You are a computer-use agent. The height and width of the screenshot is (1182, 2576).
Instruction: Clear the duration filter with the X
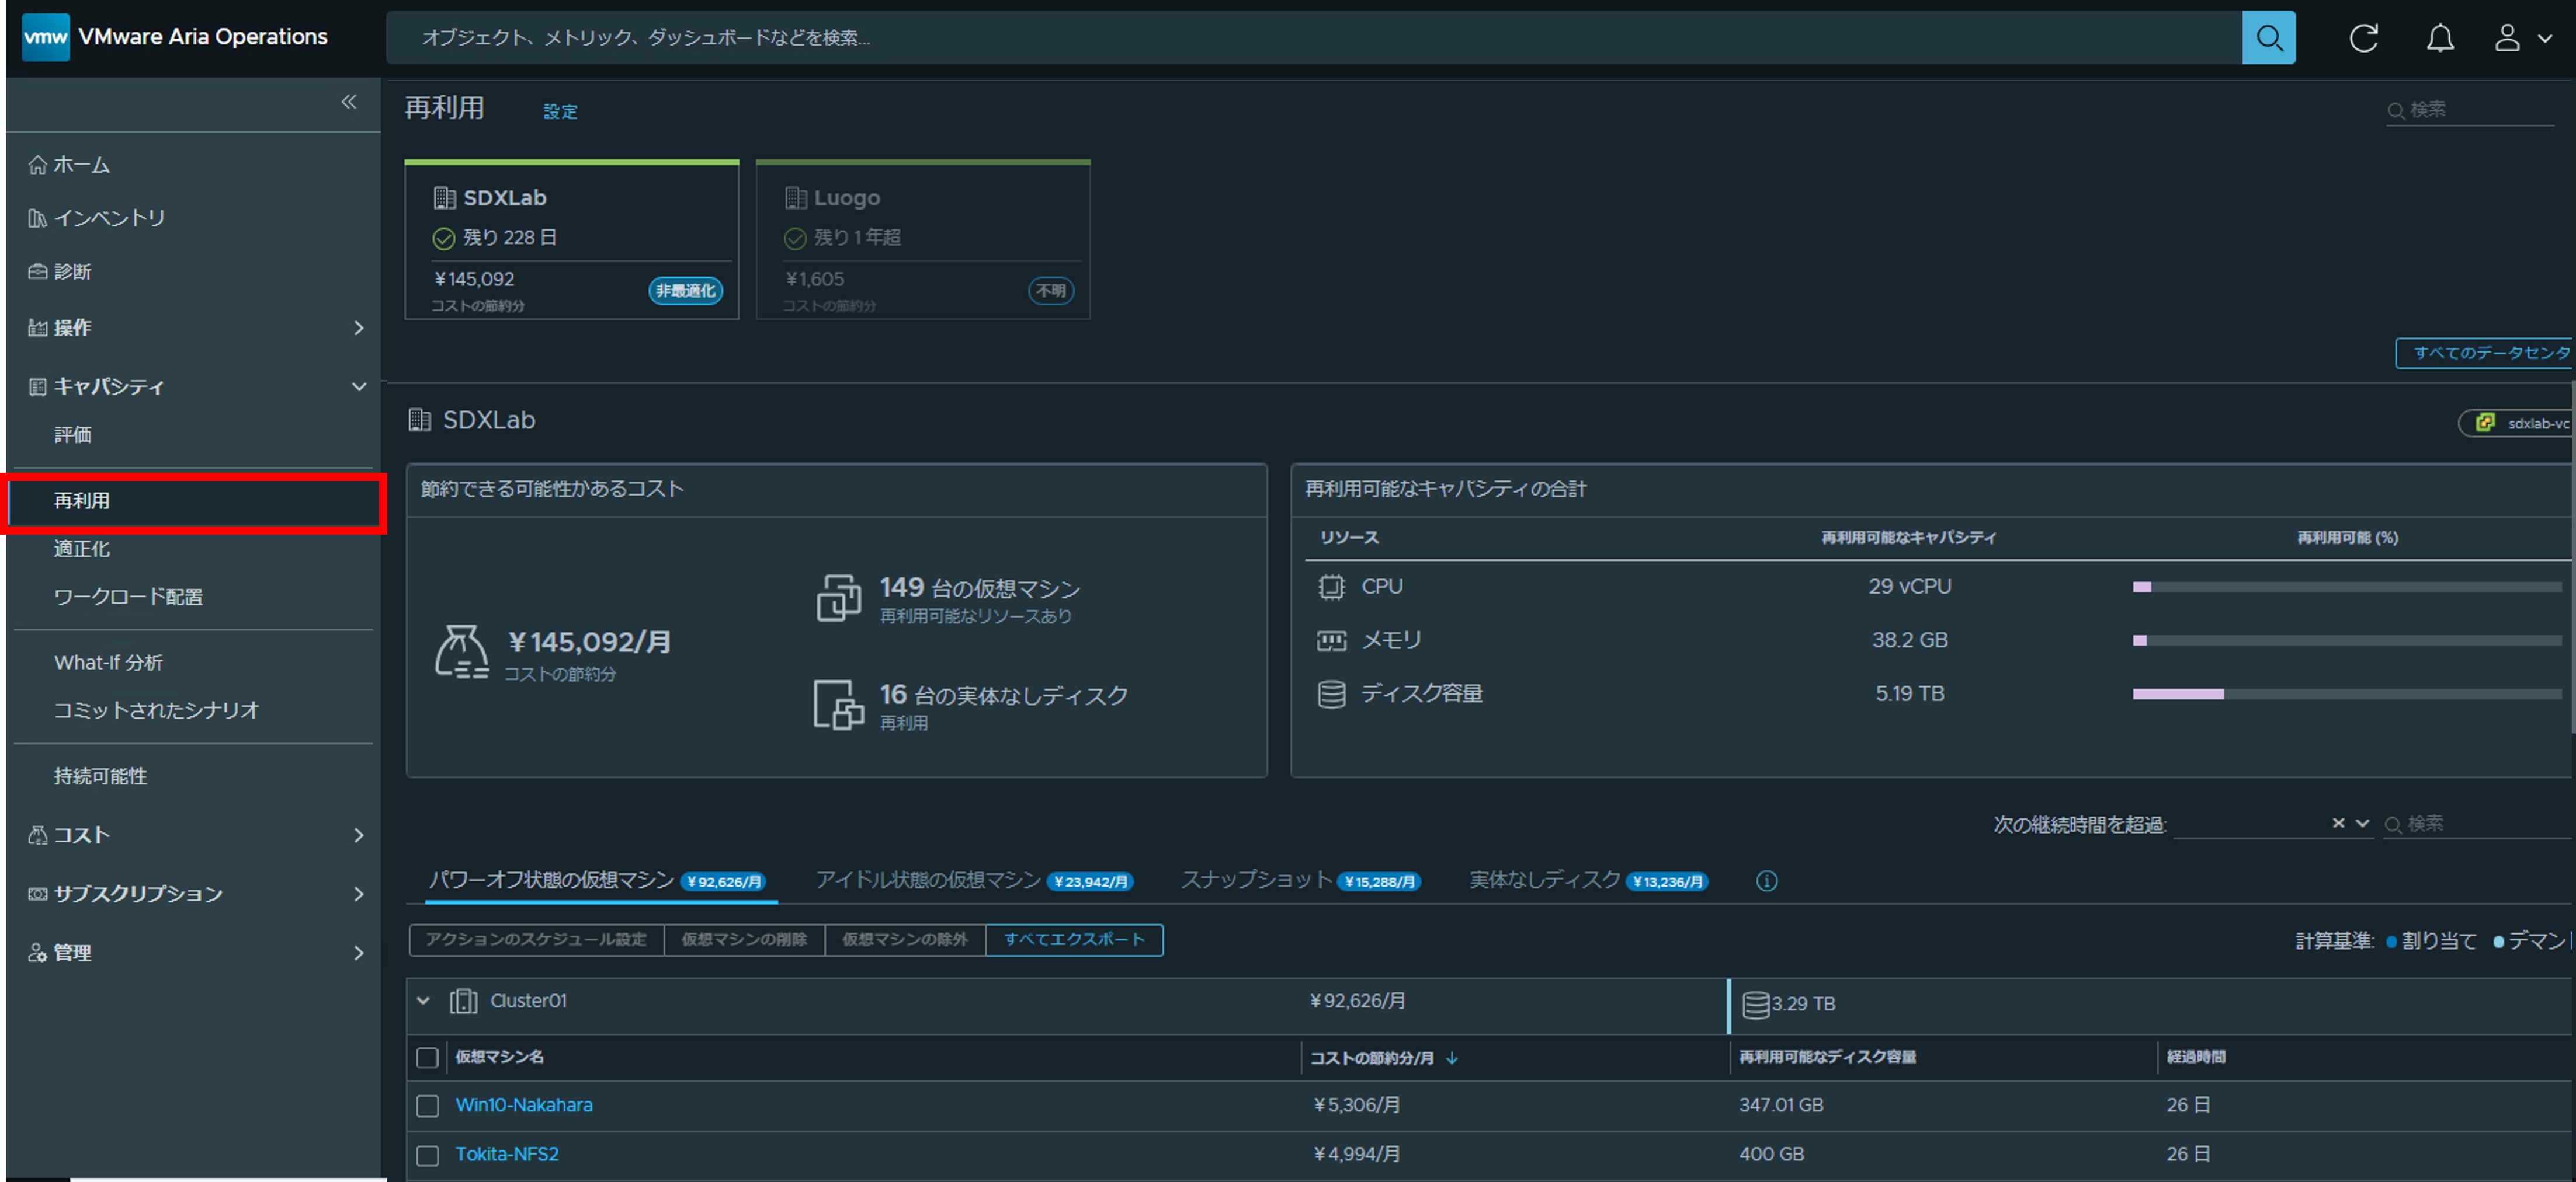[x=2338, y=823]
